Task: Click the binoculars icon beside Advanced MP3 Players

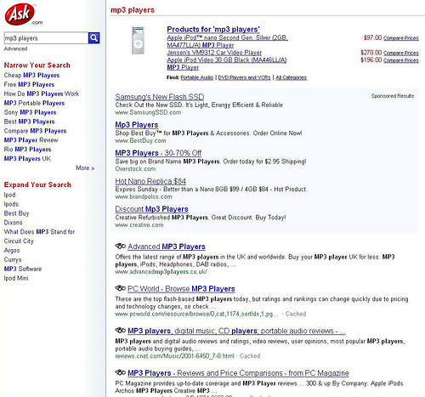Action: tap(121, 246)
